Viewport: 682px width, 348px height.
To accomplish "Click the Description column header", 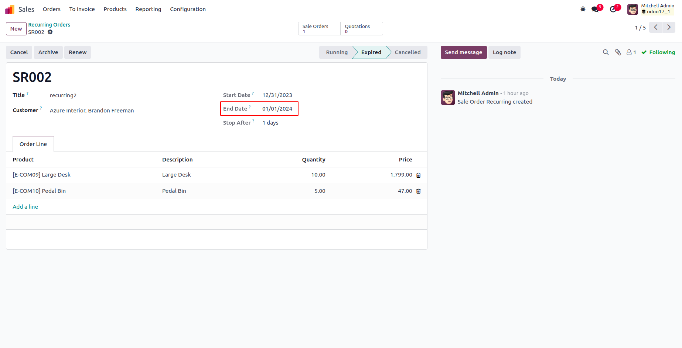I will [x=177, y=160].
